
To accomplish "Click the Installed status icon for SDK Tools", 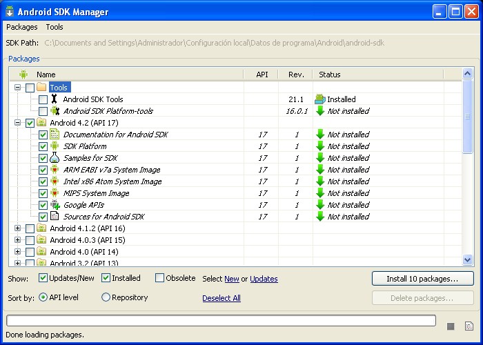I will pos(320,99).
